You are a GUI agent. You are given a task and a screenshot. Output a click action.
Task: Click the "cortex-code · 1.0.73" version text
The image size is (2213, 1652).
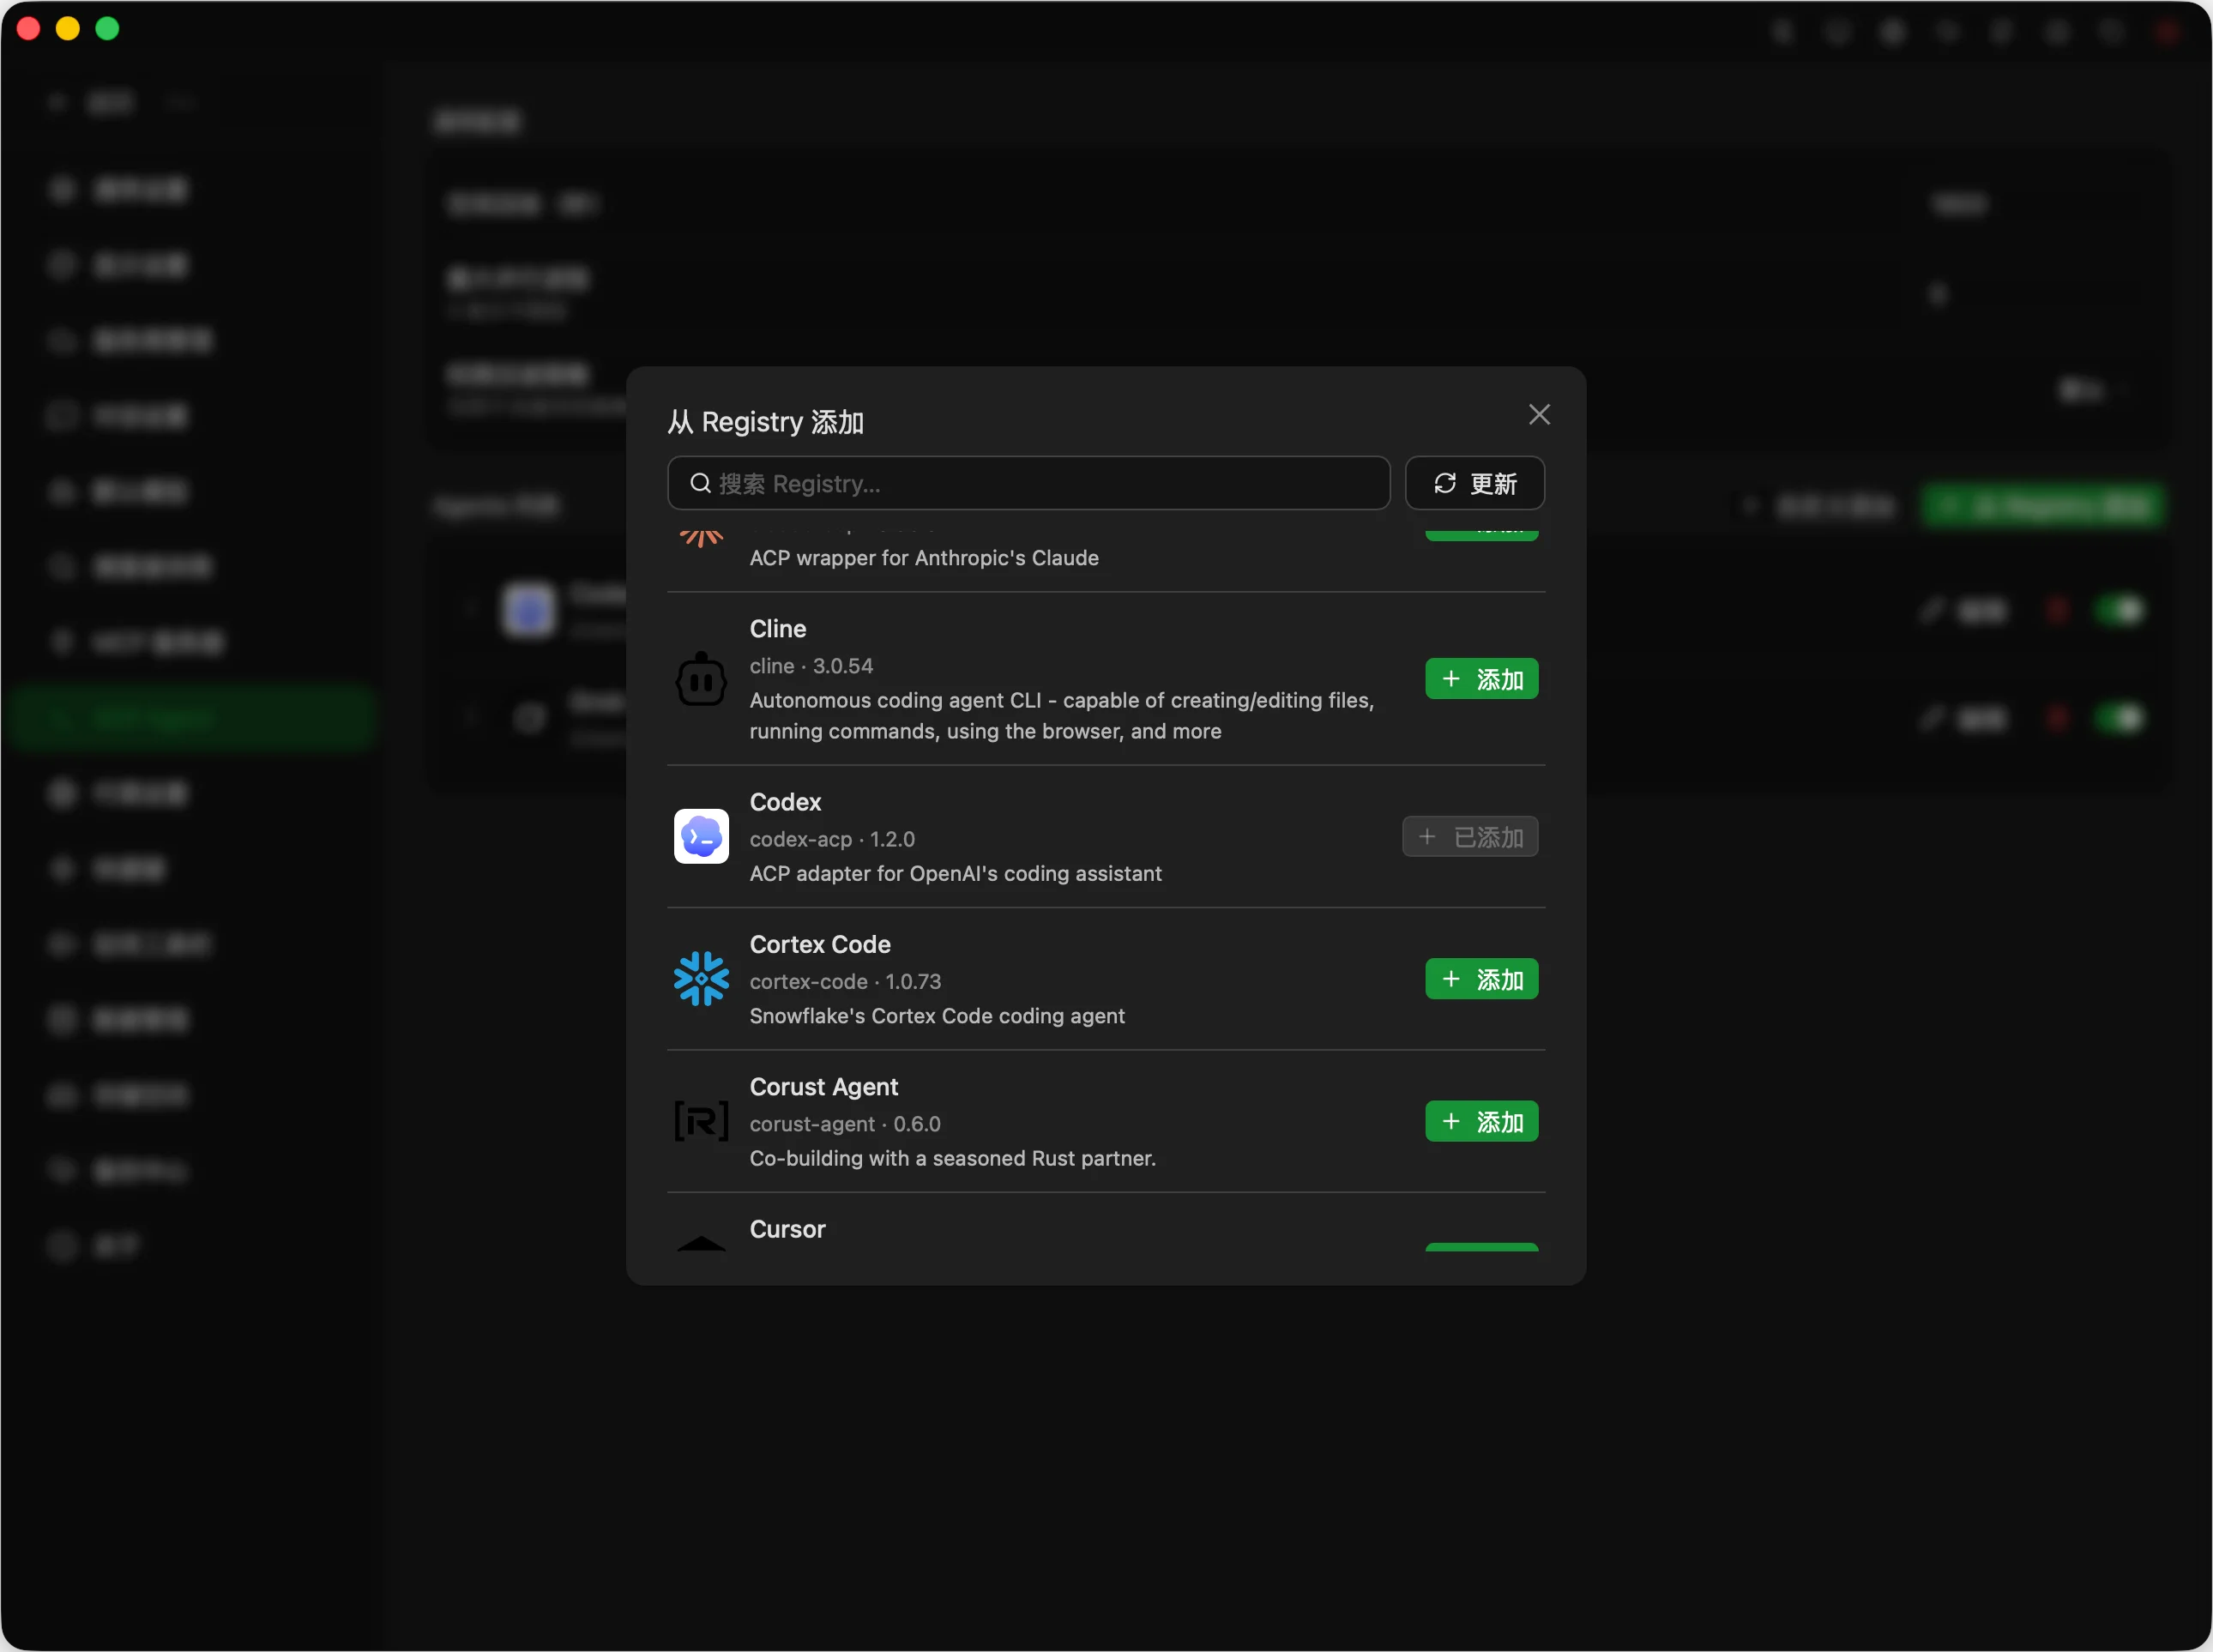click(845, 982)
